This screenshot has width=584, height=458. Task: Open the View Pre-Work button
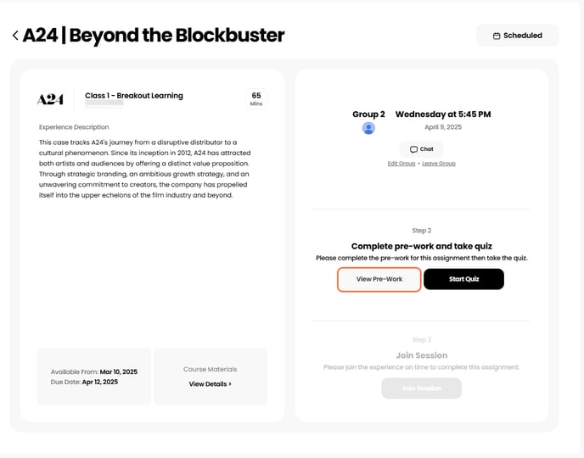click(379, 279)
